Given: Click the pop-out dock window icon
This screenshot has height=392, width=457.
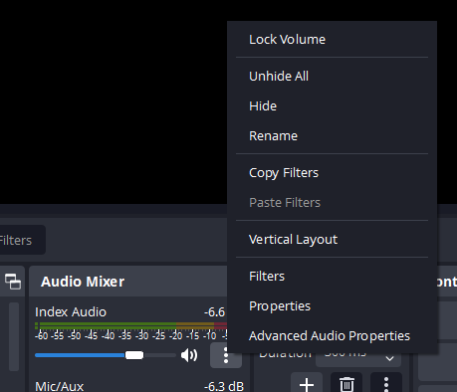Looking at the screenshot, I should (x=13, y=282).
